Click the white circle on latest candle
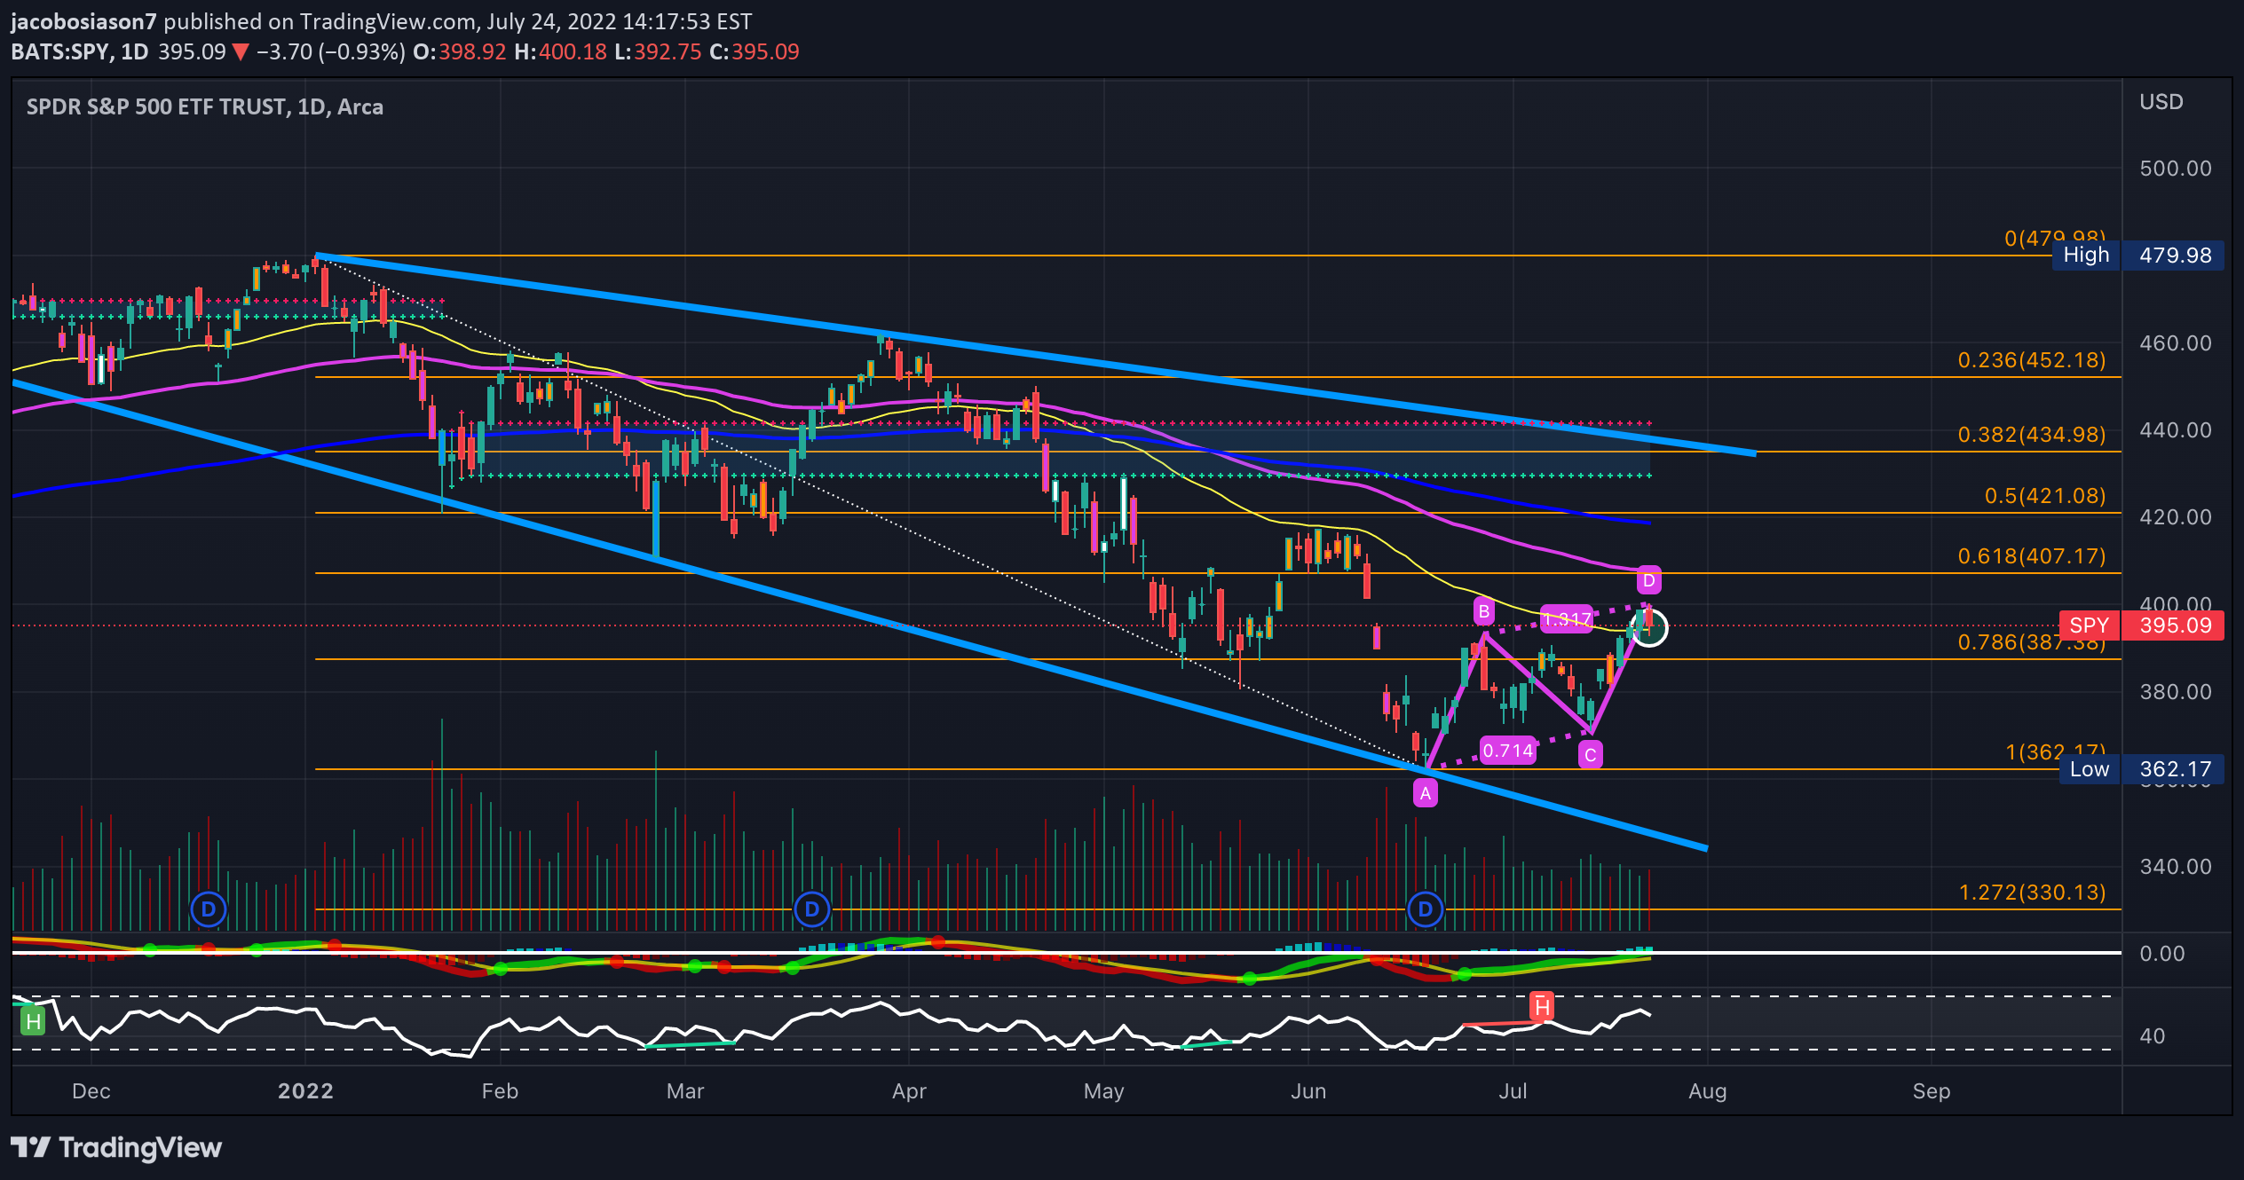2244x1180 pixels. (1649, 628)
